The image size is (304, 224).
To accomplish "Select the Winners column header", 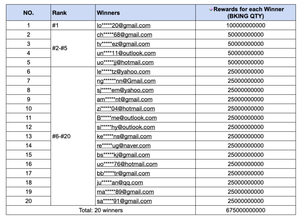I will pos(108,13).
